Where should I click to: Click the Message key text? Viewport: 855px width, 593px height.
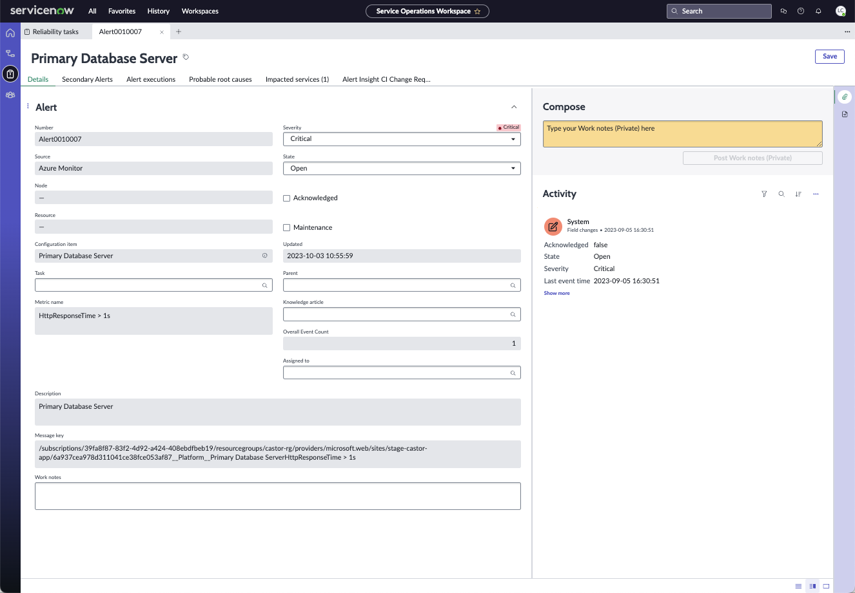pos(233,453)
